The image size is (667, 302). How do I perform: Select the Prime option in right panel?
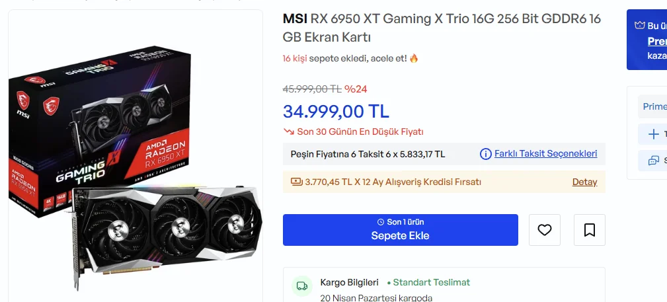654,106
